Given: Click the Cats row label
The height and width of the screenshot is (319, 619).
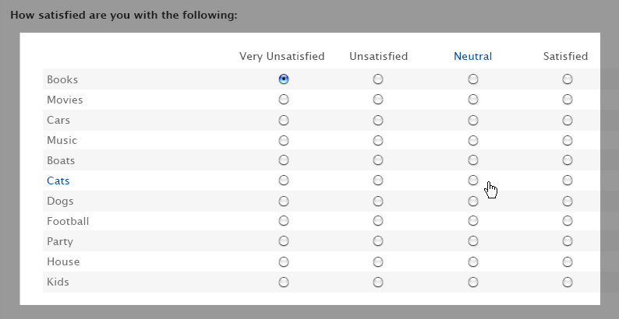Looking at the screenshot, I should pos(58,181).
